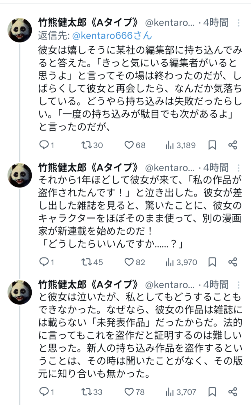The height and width of the screenshot is (405, 251).
Task: Click @kentaro666さん reply-to link
Action: [x=112, y=35]
